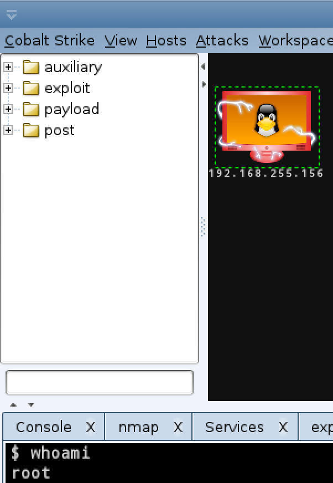Expand the payload tree node
The image size is (333, 483).
(x=8, y=109)
